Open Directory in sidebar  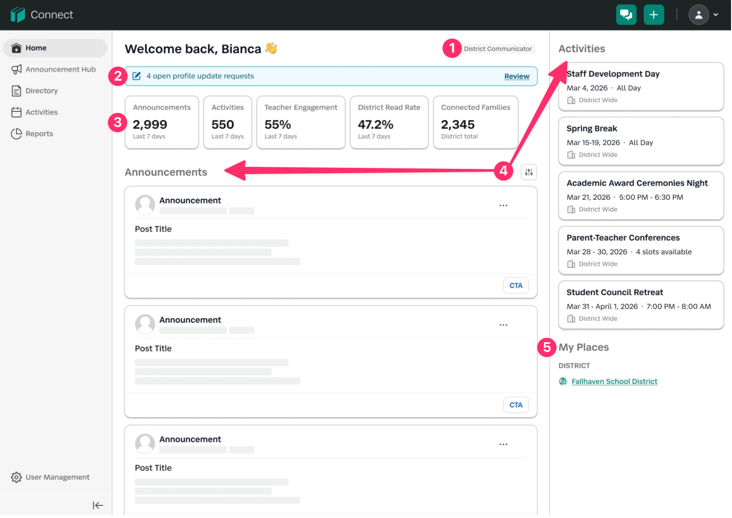[x=55, y=91]
